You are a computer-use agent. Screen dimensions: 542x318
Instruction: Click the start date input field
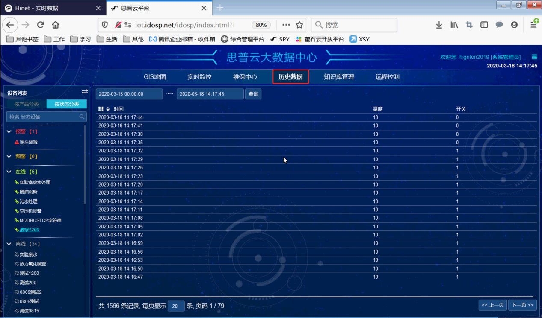pos(129,93)
